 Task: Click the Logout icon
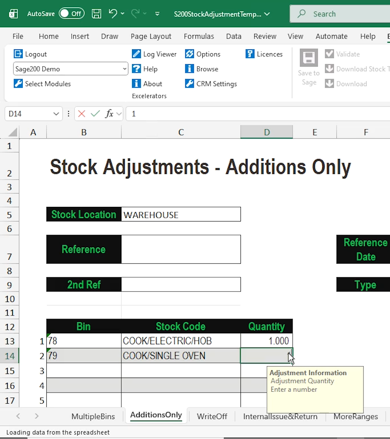click(x=18, y=54)
